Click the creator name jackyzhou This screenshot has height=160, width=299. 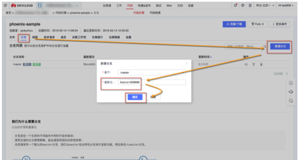click(27, 30)
